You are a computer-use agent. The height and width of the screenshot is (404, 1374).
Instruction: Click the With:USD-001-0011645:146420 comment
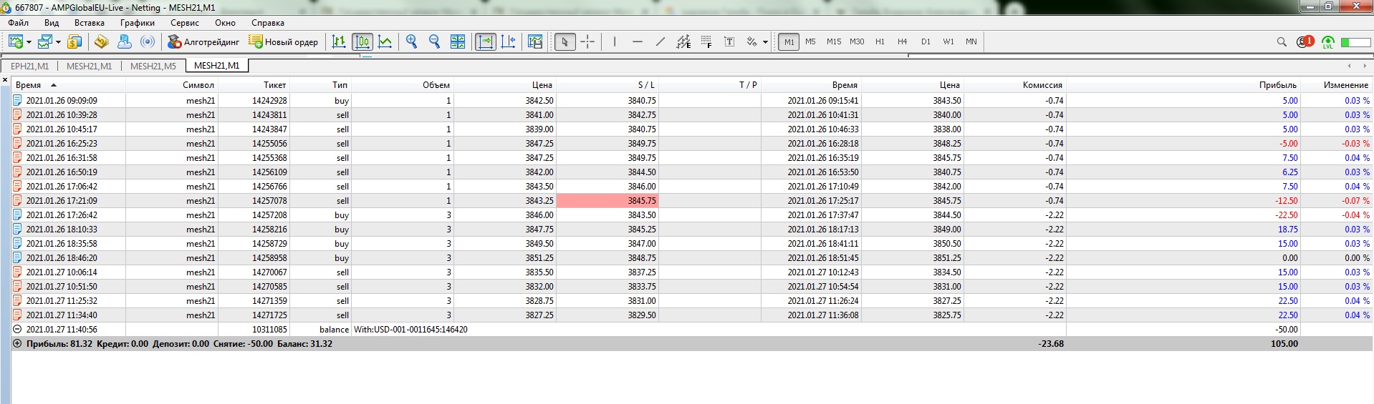click(x=410, y=330)
